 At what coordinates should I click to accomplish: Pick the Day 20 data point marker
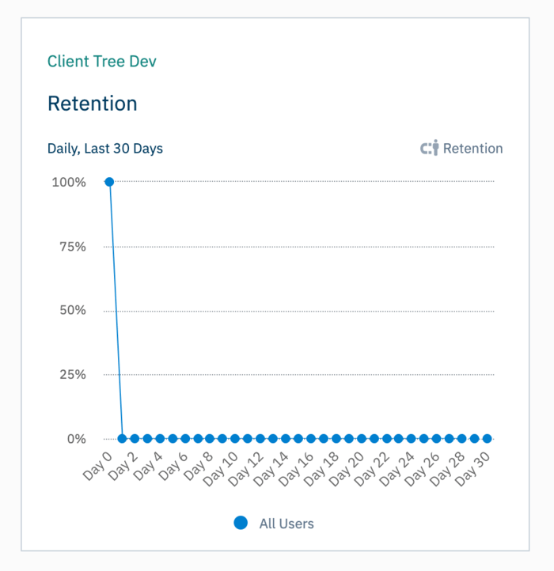point(361,438)
